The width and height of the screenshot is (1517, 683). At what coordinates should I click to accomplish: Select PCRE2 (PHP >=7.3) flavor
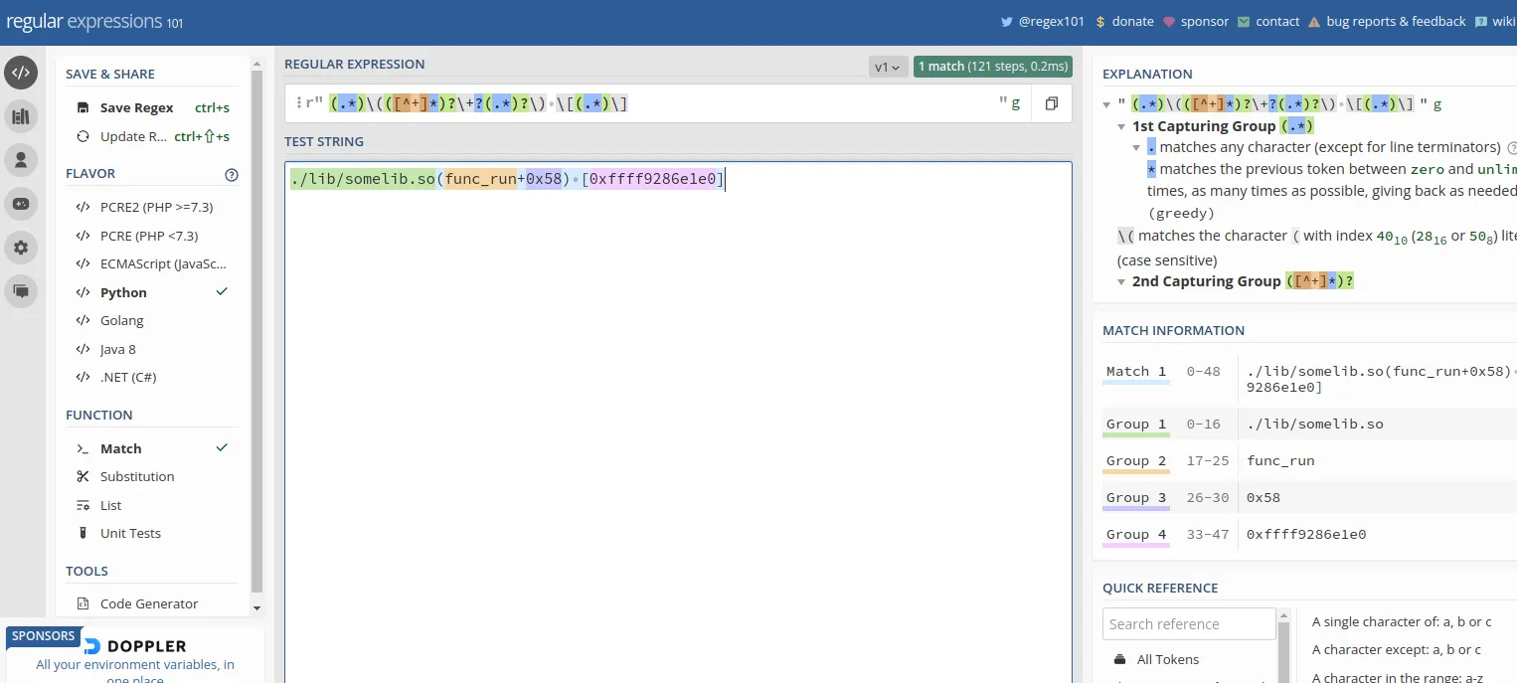pyautogui.click(x=156, y=207)
